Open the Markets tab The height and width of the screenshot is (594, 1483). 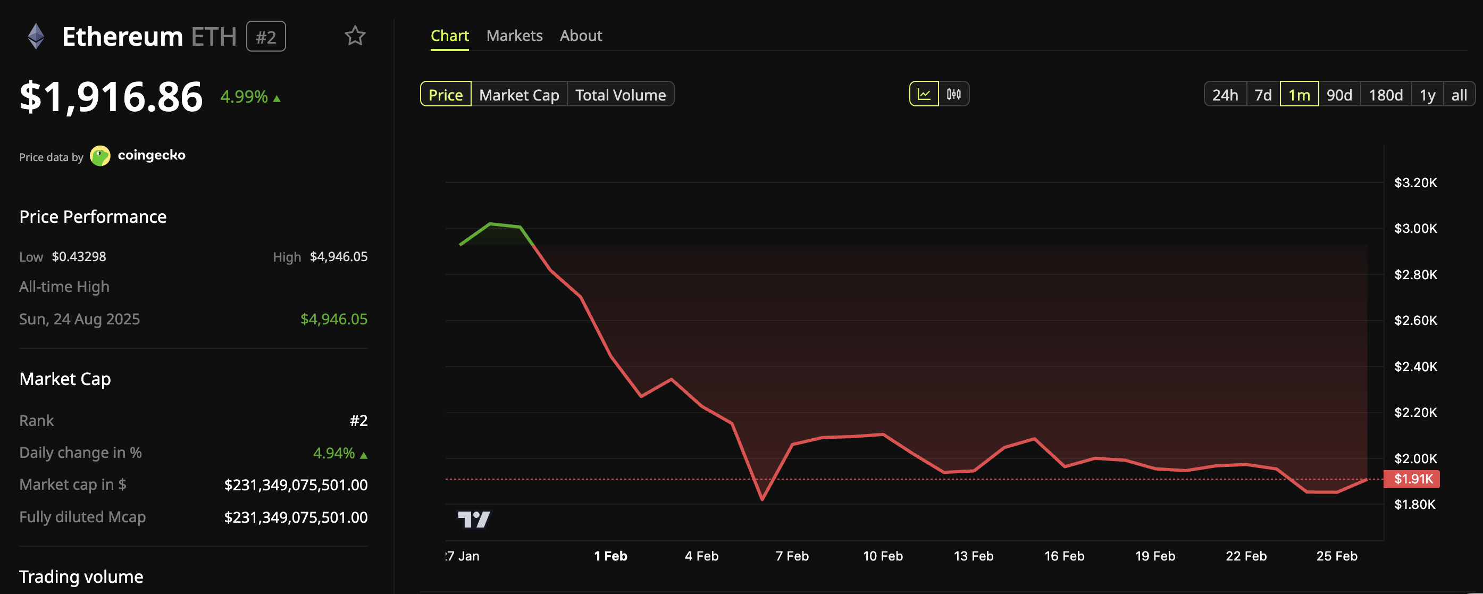click(515, 35)
